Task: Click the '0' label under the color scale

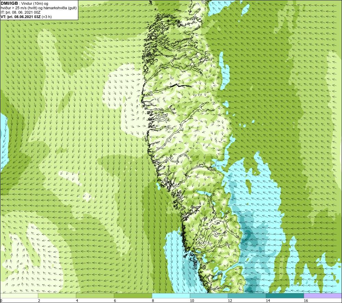Action: [1, 301]
